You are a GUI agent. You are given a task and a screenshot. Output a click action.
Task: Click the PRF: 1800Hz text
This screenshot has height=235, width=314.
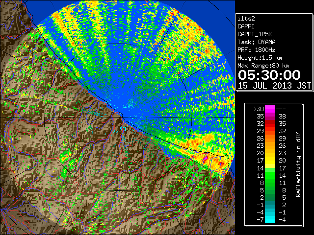(x=257, y=50)
